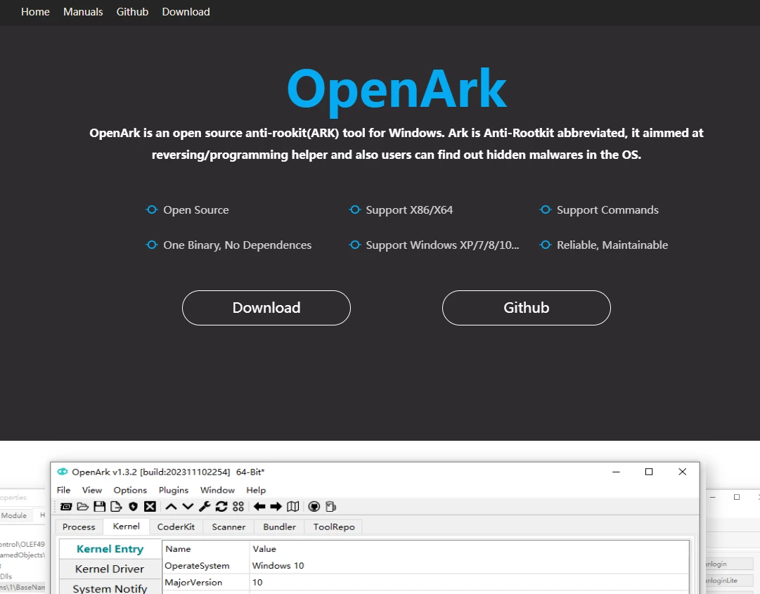The image size is (760, 594).
Task: Minimize the OpenArk window
Action: (616, 472)
